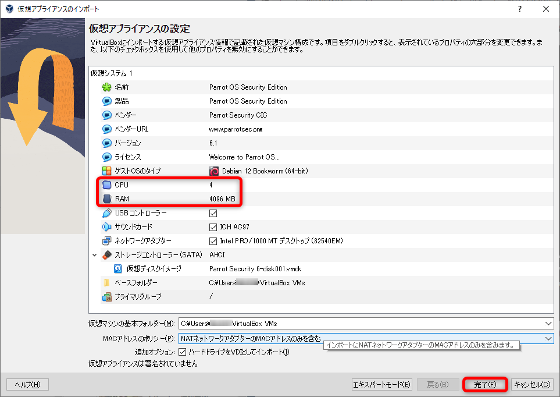Close the import appliance dialog
The width and height of the screenshot is (560, 397).
click(546, 9)
